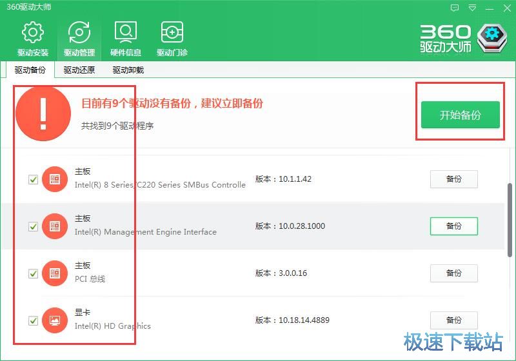Uncheck the Intel HD Graphics checkbox
Image resolution: width=516 pixels, height=361 pixels.
coord(33,320)
